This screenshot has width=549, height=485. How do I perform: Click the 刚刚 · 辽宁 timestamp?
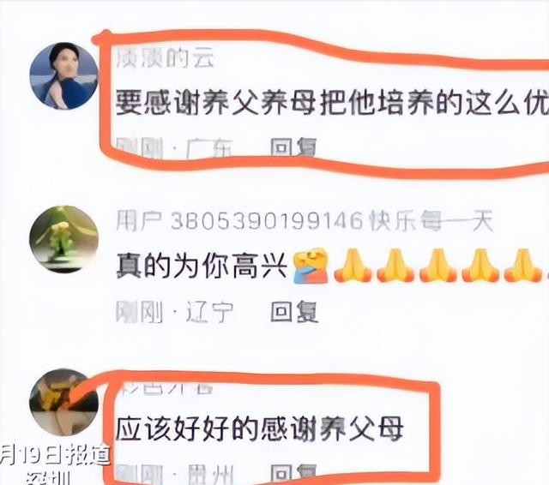point(174,312)
